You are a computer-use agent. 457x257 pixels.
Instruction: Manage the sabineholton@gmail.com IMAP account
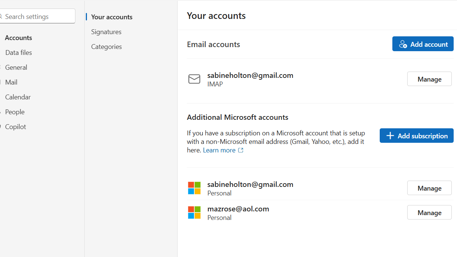[430, 79]
